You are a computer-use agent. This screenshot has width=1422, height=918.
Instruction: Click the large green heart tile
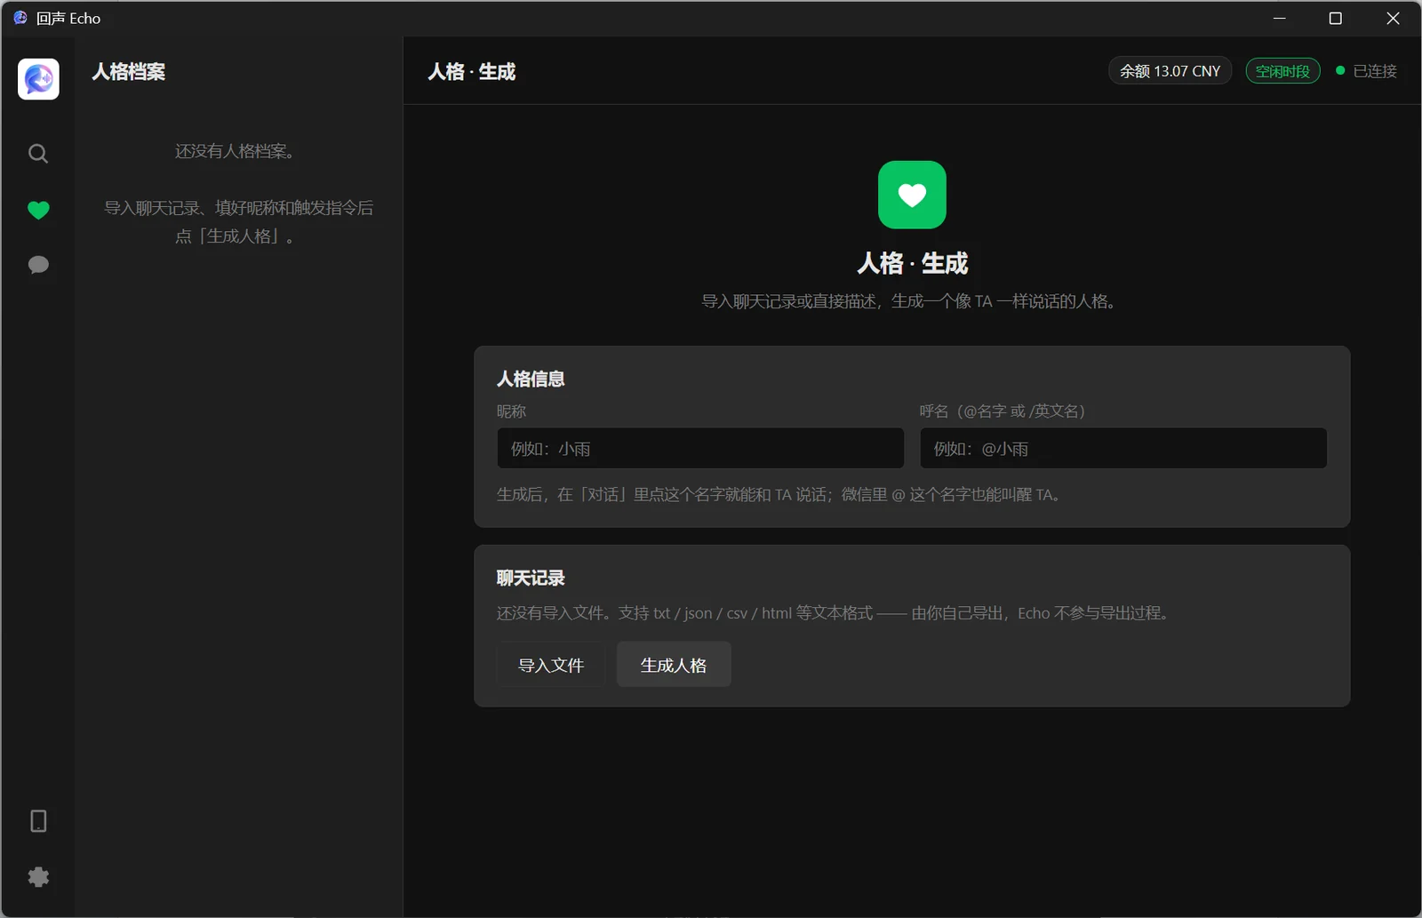[x=912, y=195]
